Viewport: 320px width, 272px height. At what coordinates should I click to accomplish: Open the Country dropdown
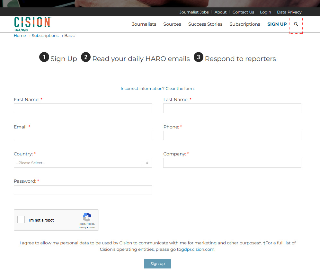pyautogui.click(x=83, y=163)
